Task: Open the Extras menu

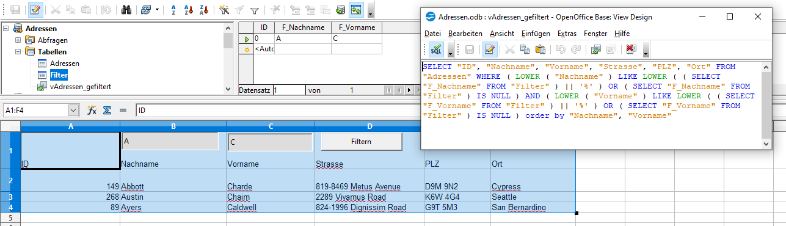Action: coord(567,34)
